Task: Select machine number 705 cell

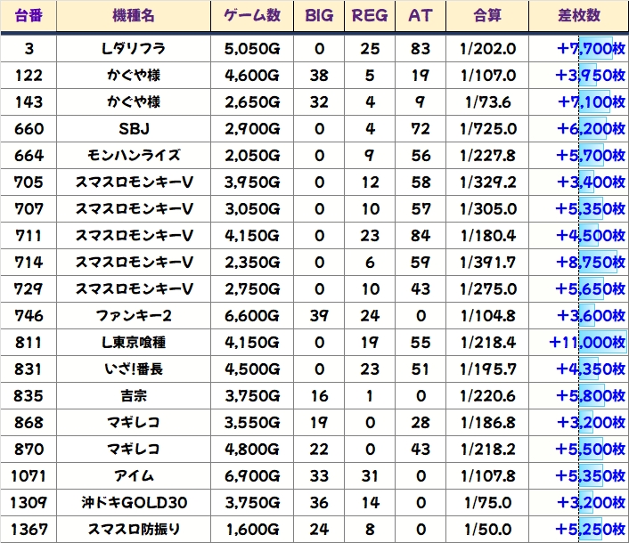Action: pos(29,182)
